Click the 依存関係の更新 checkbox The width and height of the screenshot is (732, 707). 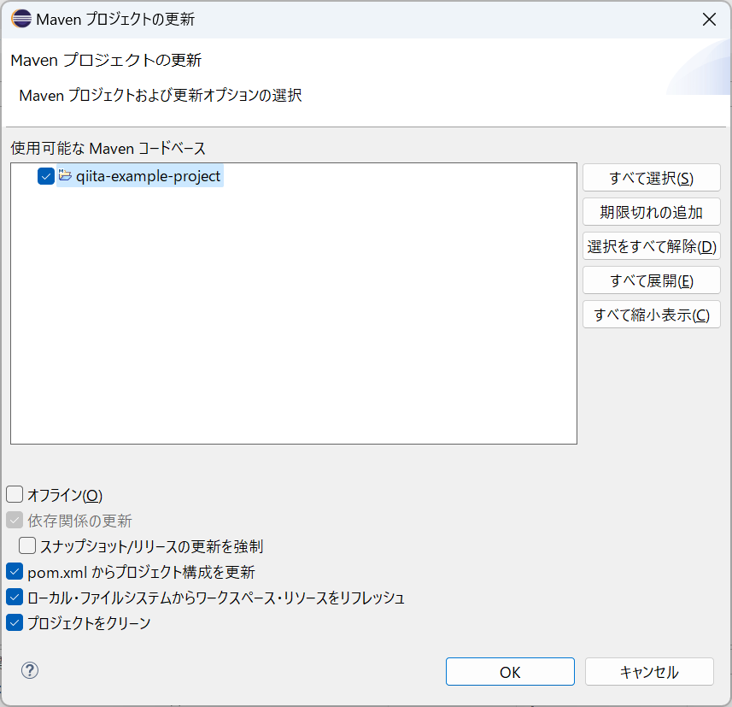[x=15, y=520]
